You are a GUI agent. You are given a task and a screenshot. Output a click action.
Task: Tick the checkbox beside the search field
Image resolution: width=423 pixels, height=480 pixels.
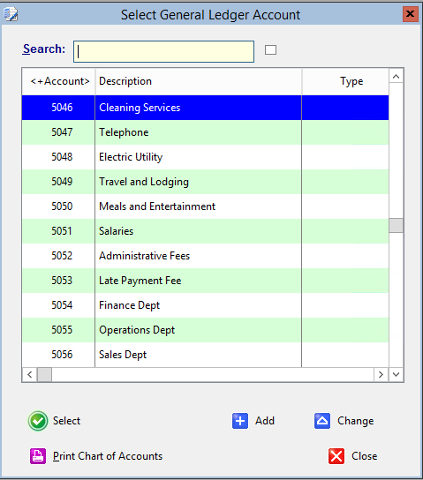click(x=270, y=50)
